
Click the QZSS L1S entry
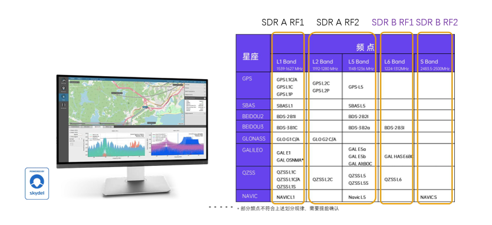pyautogui.click(x=286, y=187)
